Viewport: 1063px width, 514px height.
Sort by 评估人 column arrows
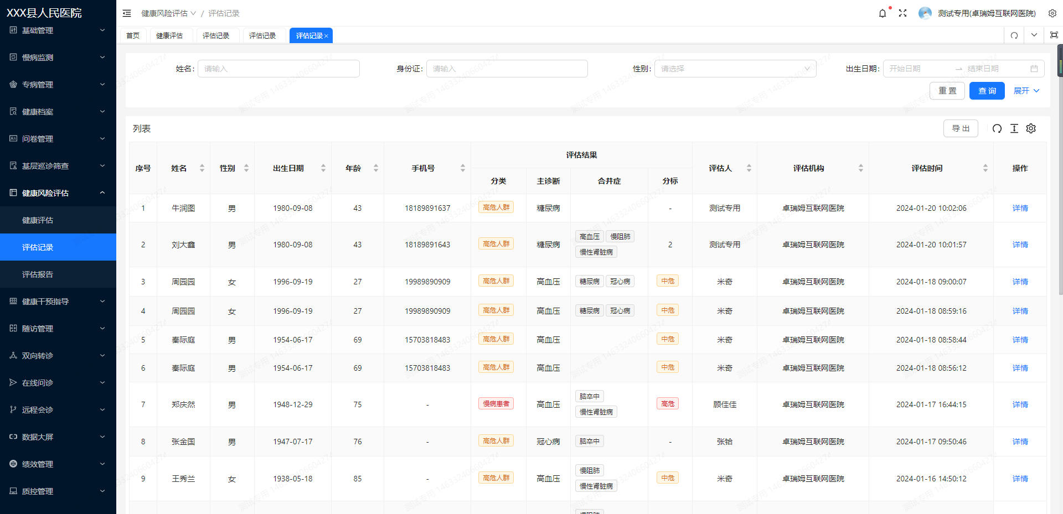point(749,168)
